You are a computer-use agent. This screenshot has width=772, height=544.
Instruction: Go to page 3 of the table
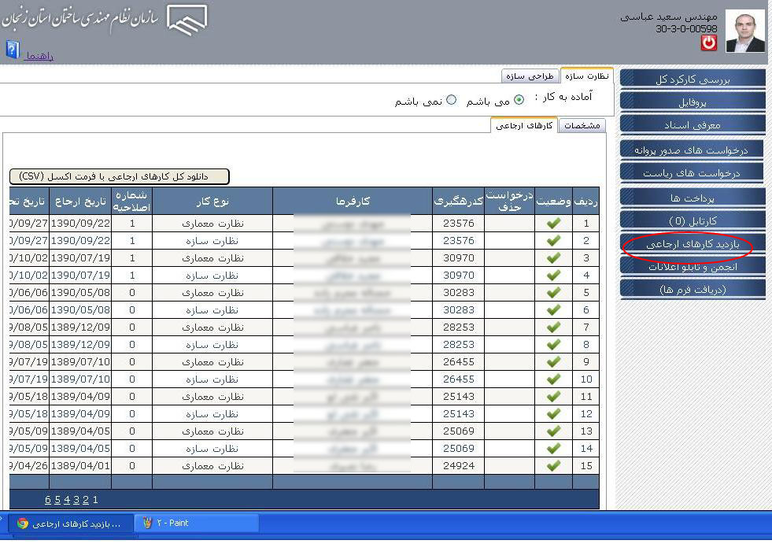click(76, 500)
